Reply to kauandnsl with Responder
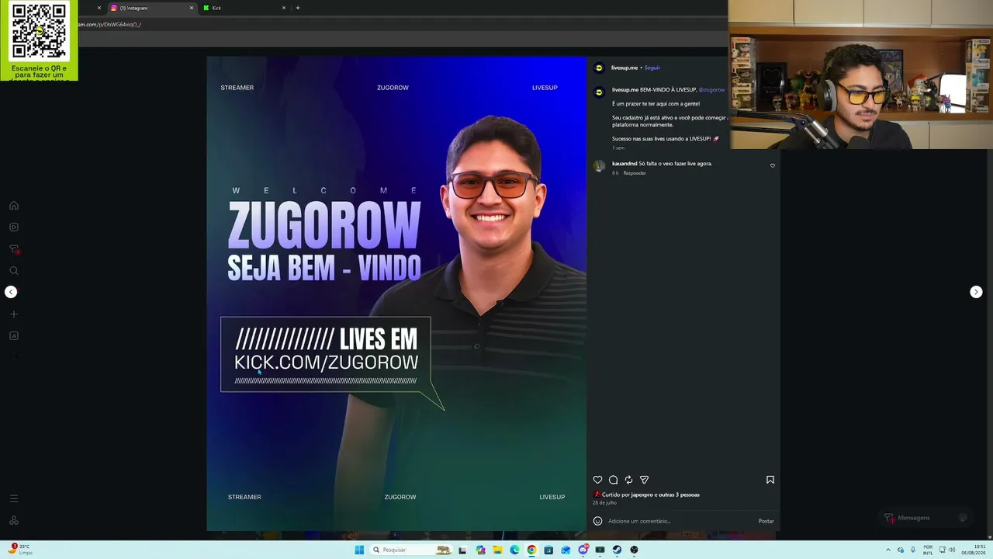This screenshot has width=993, height=559. (635, 173)
